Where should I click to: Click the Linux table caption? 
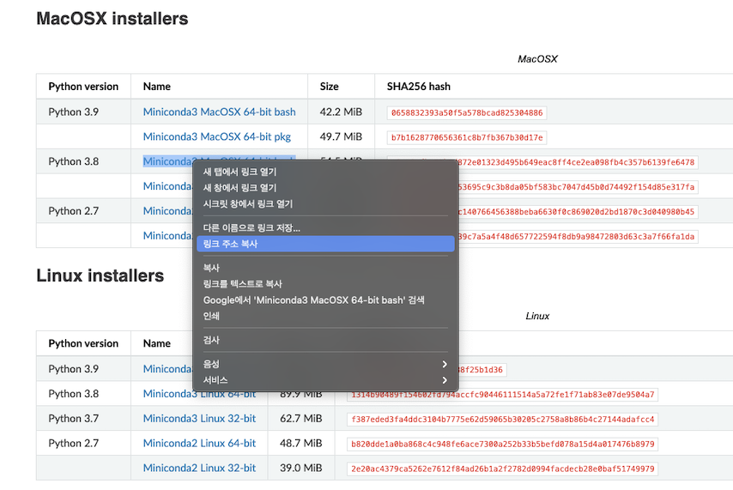[537, 316]
